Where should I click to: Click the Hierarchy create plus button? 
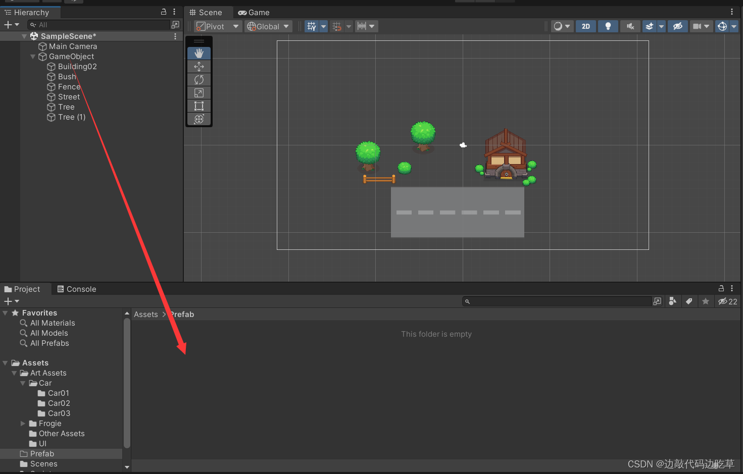11,25
